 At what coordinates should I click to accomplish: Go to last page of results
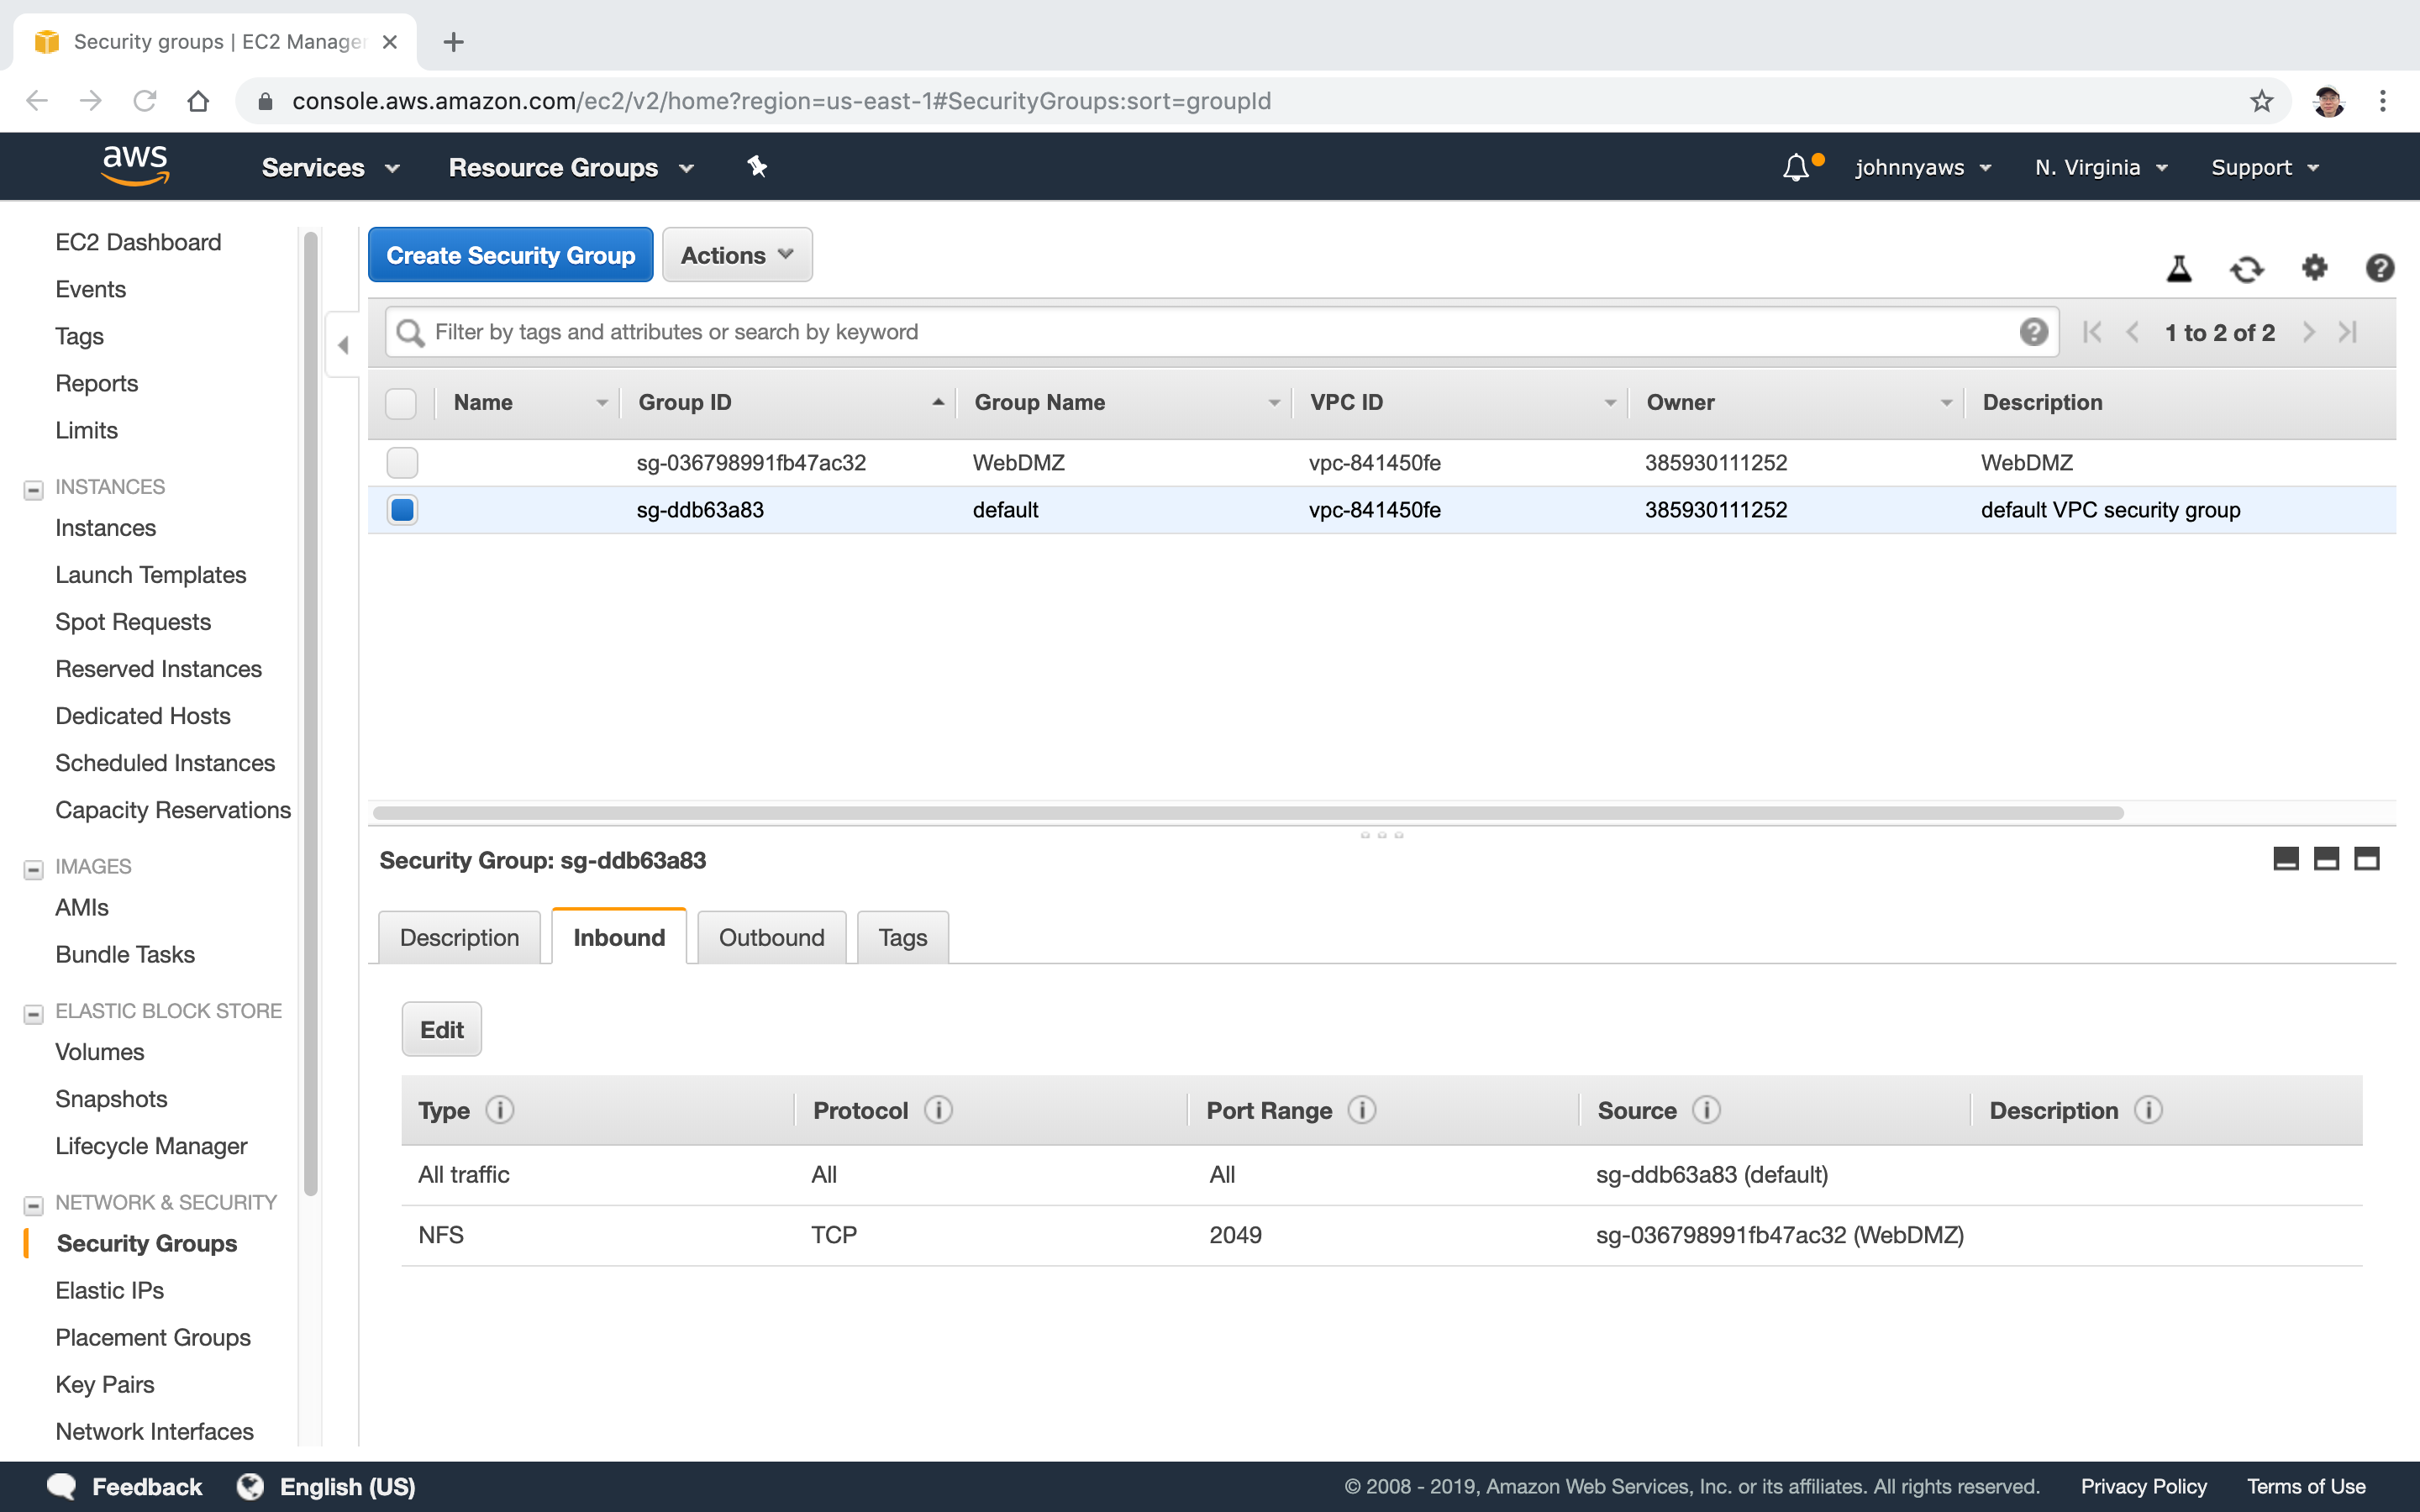coord(2348,332)
